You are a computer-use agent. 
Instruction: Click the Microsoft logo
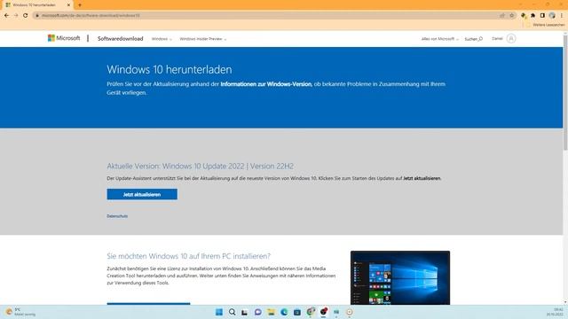pyautogui.click(x=64, y=38)
